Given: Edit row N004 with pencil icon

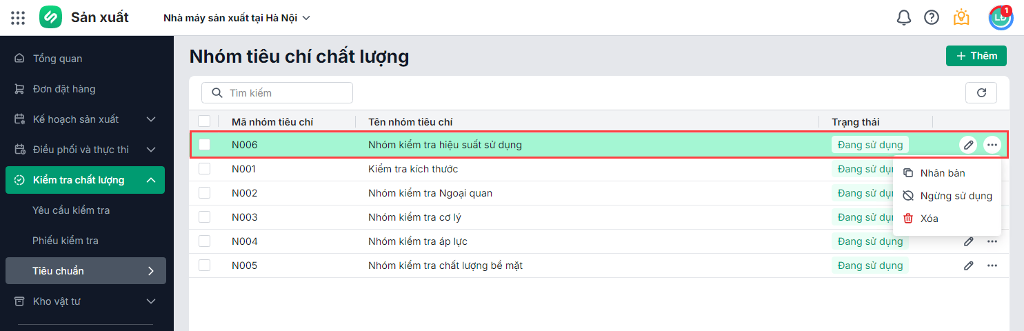Looking at the screenshot, I should [968, 241].
